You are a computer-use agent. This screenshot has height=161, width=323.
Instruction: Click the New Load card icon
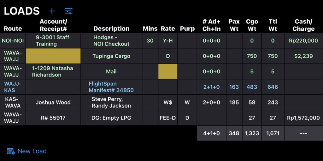11,151
